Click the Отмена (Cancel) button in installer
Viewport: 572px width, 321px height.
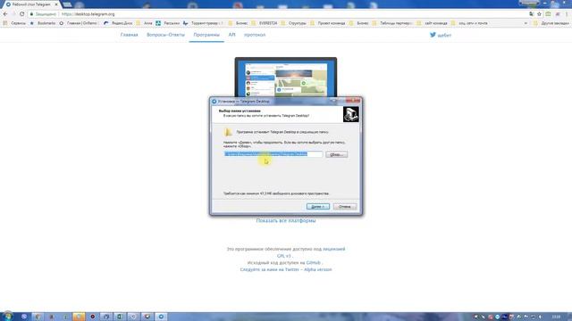[x=345, y=206]
